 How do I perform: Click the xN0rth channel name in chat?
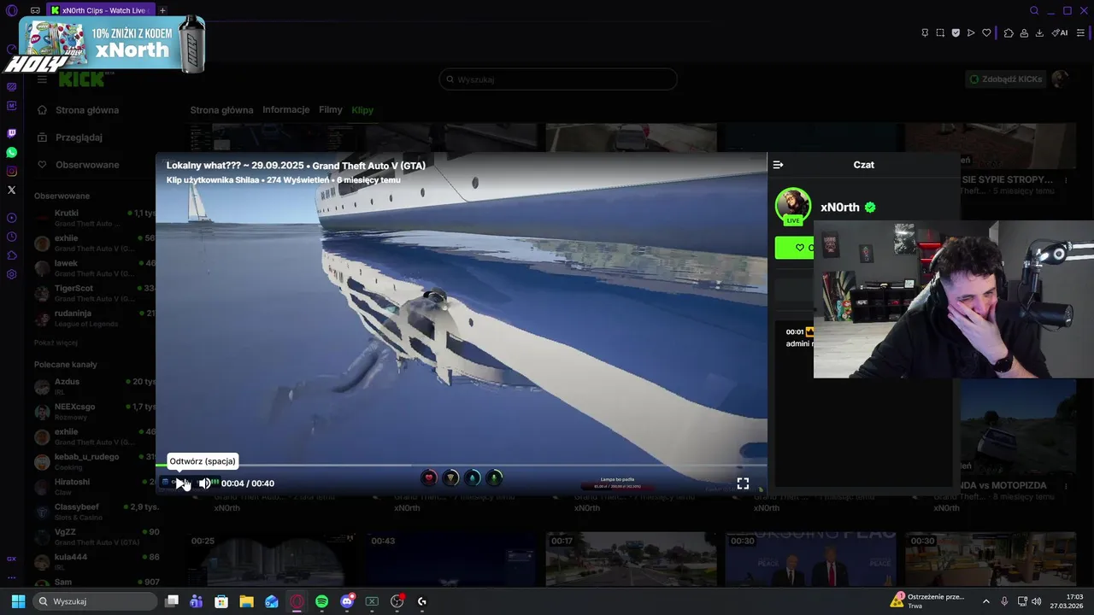[x=839, y=208]
